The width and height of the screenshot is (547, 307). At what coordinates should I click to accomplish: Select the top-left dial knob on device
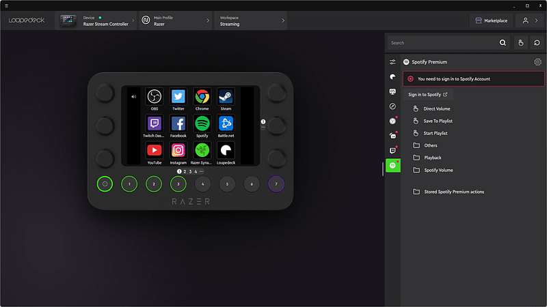(x=105, y=93)
